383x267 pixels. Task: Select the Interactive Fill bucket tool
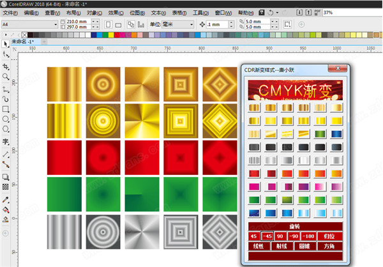pyautogui.click(x=6, y=210)
